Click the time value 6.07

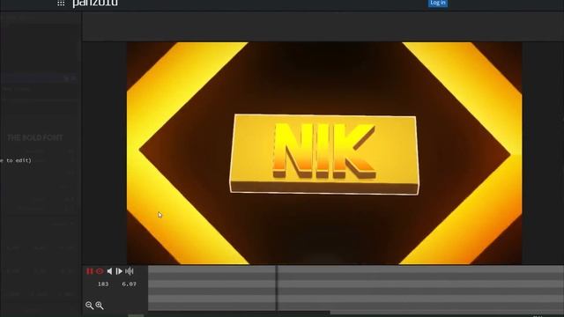[130, 284]
